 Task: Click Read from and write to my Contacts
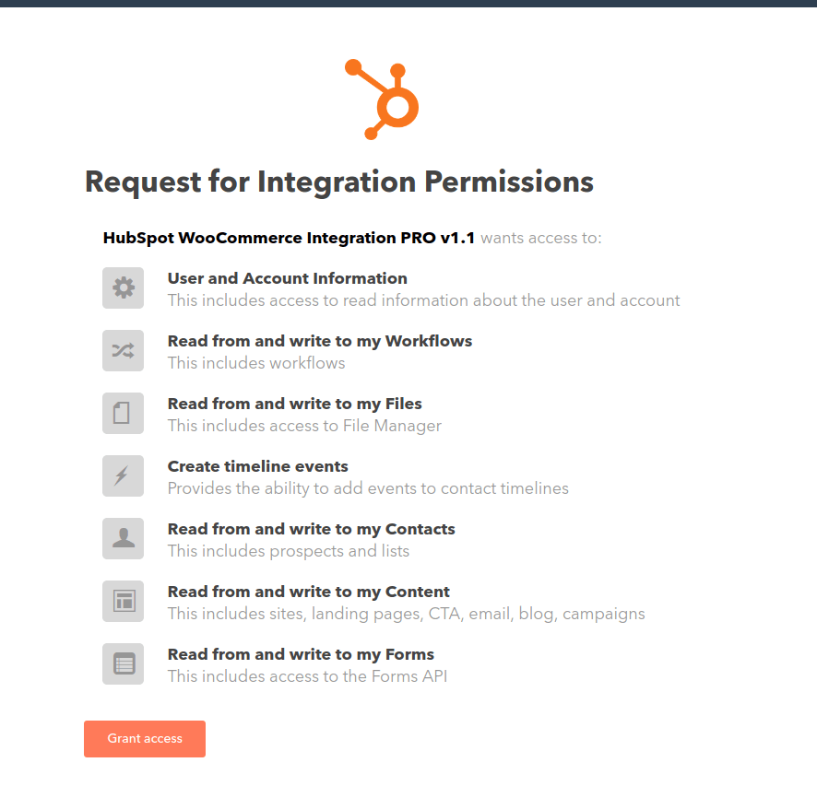pyautogui.click(x=311, y=529)
